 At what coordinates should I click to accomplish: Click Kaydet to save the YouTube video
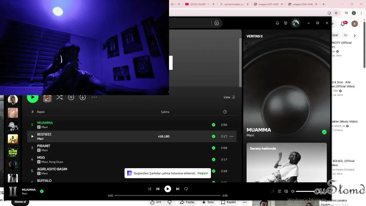click(x=228, y=202)
